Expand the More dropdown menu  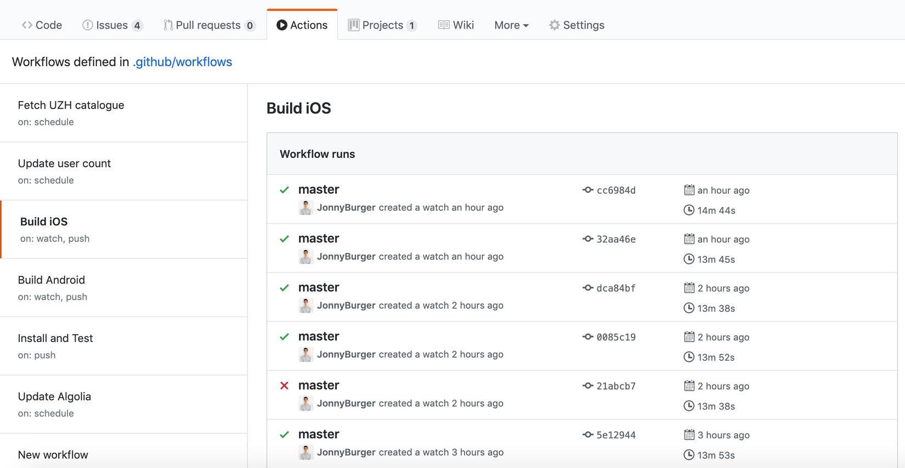coord(511,25)
